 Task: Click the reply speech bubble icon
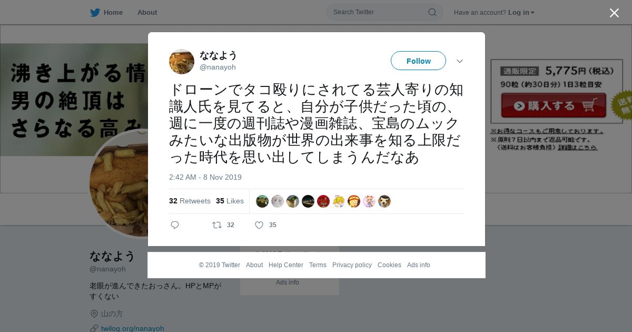pyautogui.click(x=175, y=225)
